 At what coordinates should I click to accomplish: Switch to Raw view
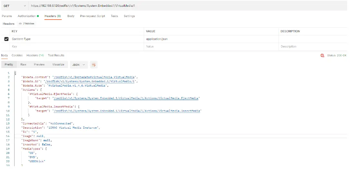click(24, 65)
